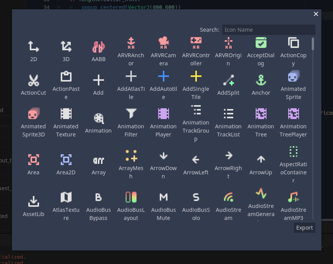Select the AudioStreamMP3 icon
Viewport: 333px width, 264px height.
pos(294,197)
